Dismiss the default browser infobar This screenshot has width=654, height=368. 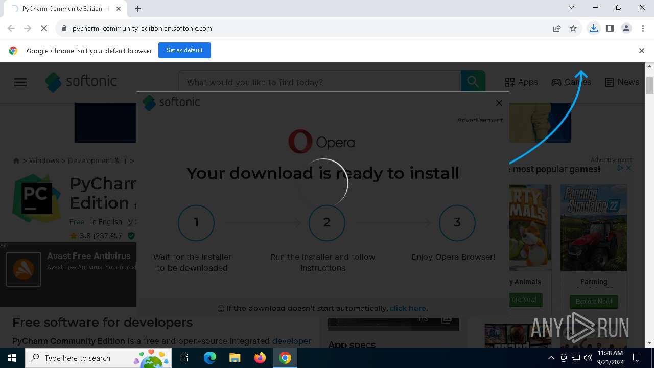pyautogui.click(x=642, y=51)
